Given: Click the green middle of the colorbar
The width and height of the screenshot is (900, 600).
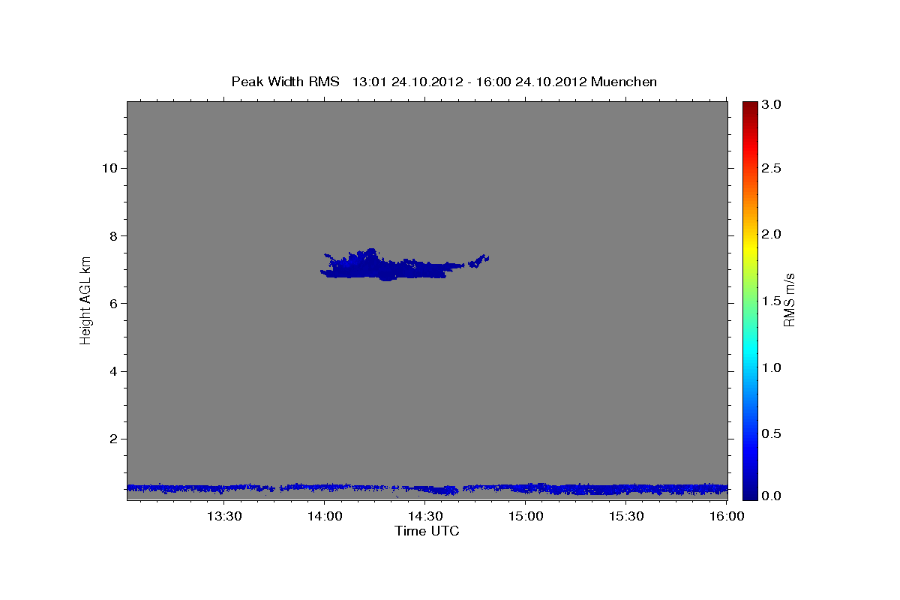Looking at the screenshot, I should coord(750,301).
